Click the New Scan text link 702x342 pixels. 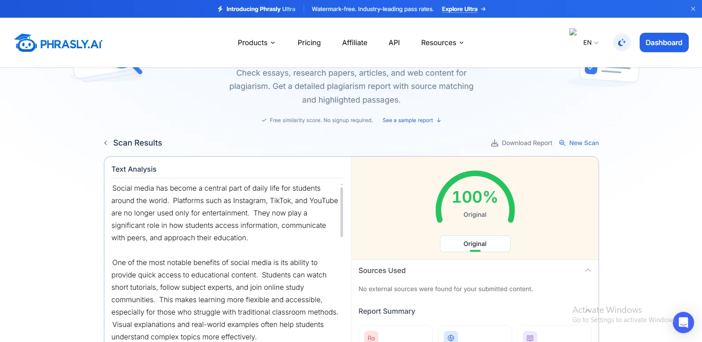coord(584,143)
